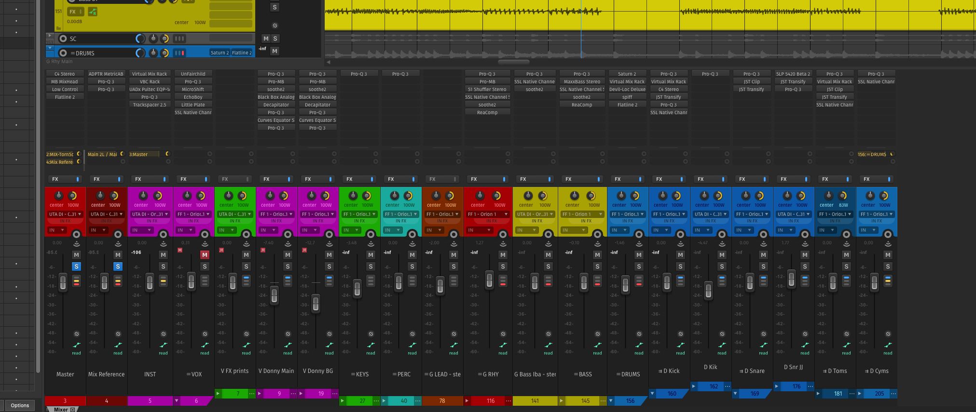Image resolution: width=976 pixels, height=412 pixels.
Task: Unsolo the Master strip
Action: [x=76, y=266]
